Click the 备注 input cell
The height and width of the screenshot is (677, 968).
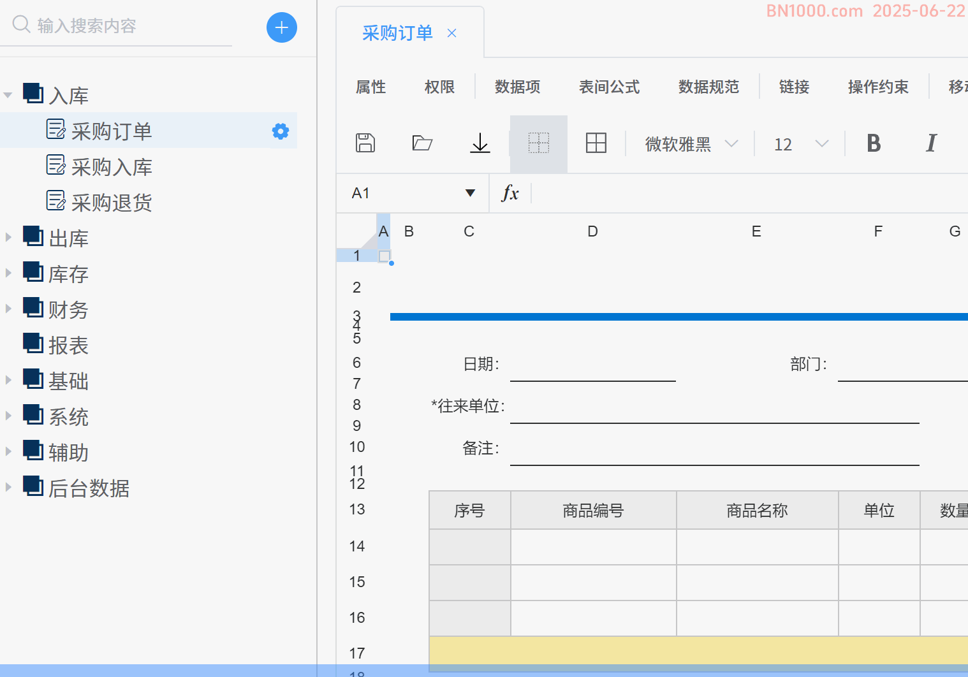[x=715, y=448]
